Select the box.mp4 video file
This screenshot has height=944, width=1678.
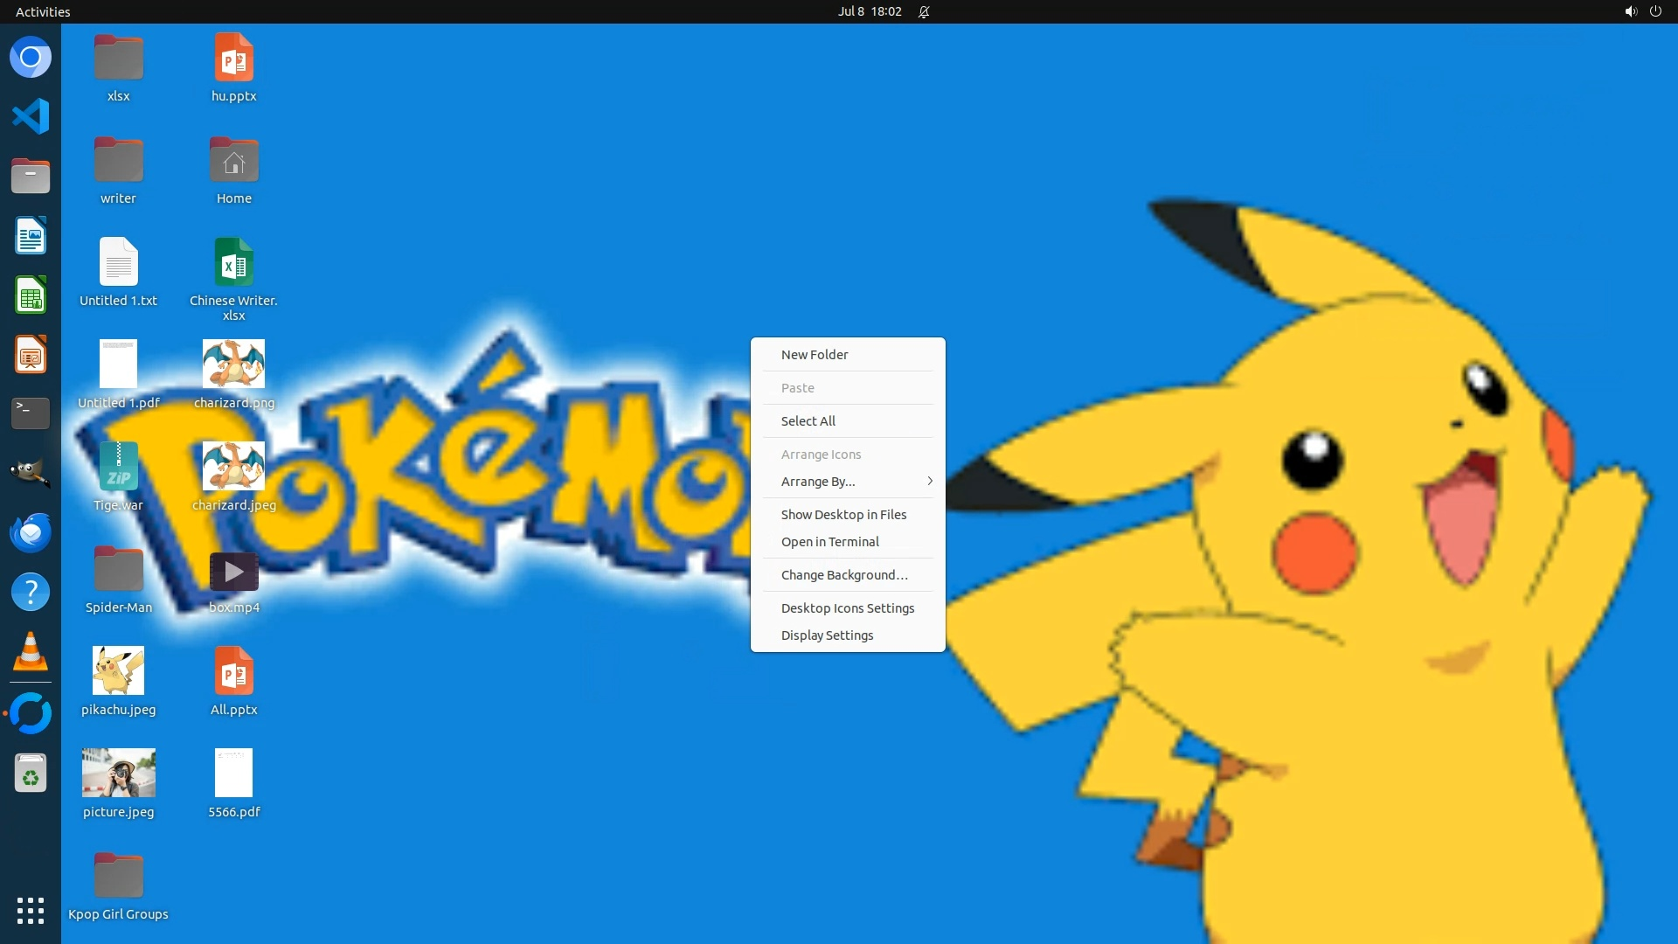click(233, 573)
